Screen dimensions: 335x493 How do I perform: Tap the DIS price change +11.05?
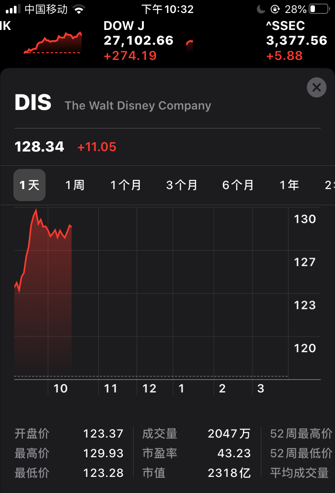pos(97,147)
